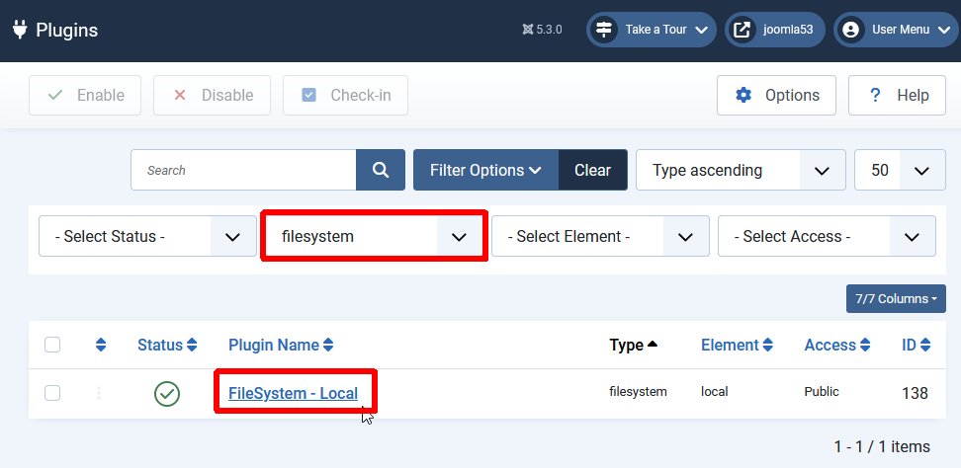The width and height of the screenshot is (961, 468).
Task: Click the 'Public' access cell
Action: coord(822,392)
